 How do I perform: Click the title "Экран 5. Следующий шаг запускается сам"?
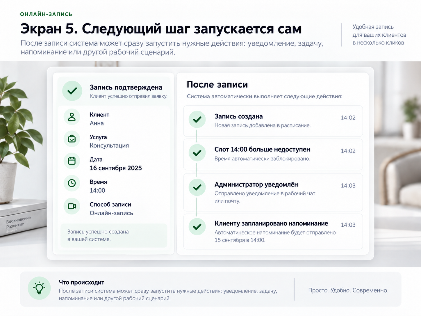pyautogui.click(x=161, y=29)
